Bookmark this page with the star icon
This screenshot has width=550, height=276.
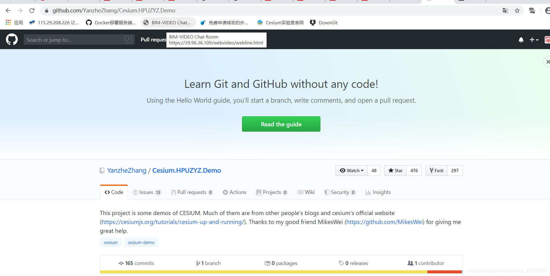coord(517,11)
